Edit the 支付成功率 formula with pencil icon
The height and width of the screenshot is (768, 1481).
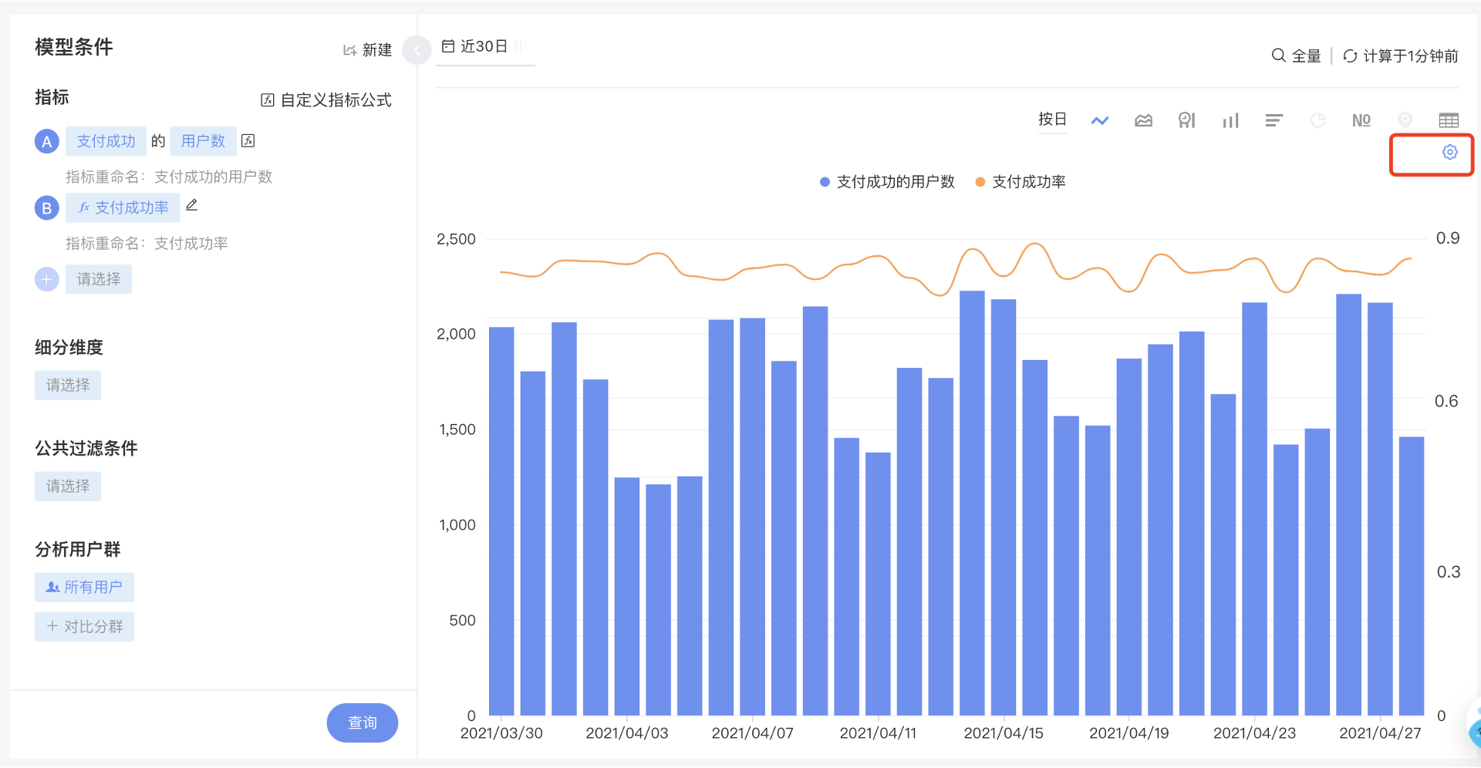click(192, 205)
